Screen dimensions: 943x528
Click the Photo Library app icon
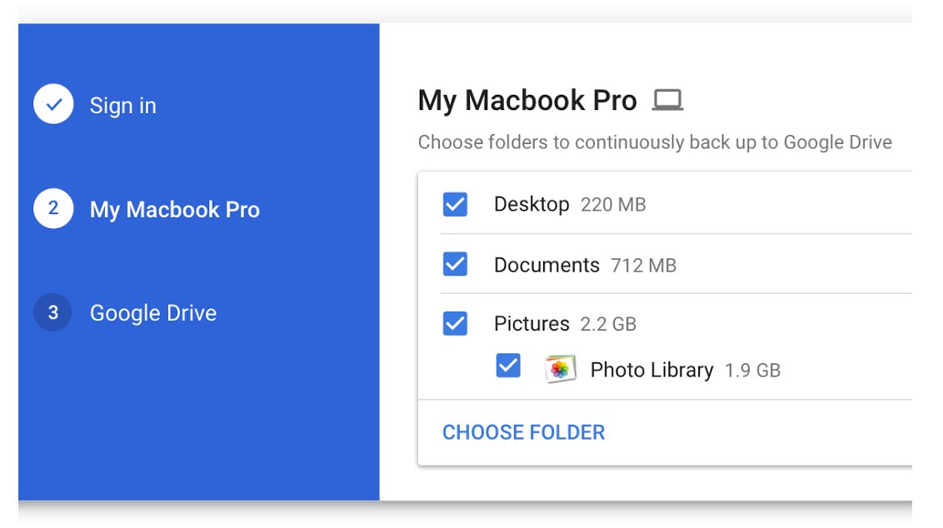[x=560, y=369]
